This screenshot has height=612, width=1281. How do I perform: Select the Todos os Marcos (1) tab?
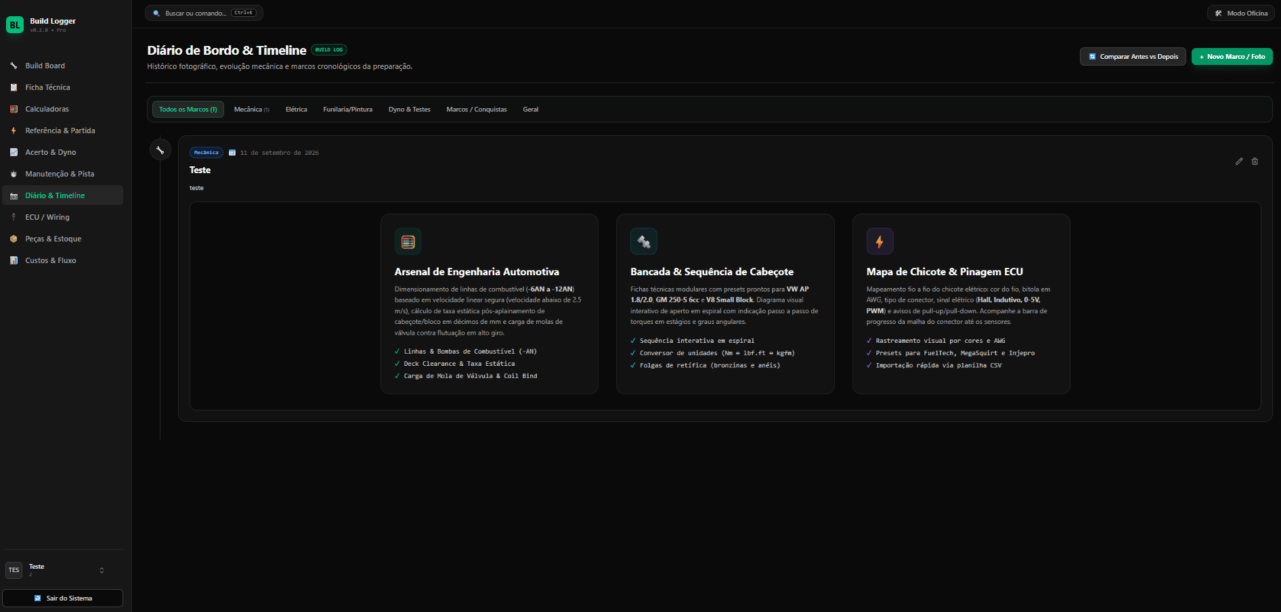click(x=188, y=110)
